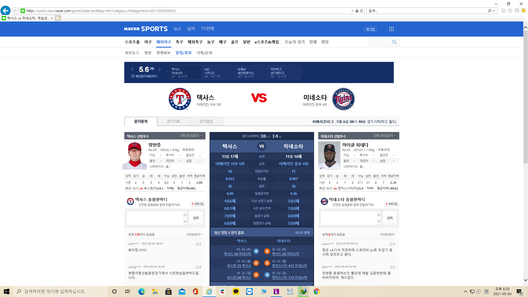This screenshot has width=528, height=297.
Task: Open Windows Start menu
Action: click(x=7, y=291)
